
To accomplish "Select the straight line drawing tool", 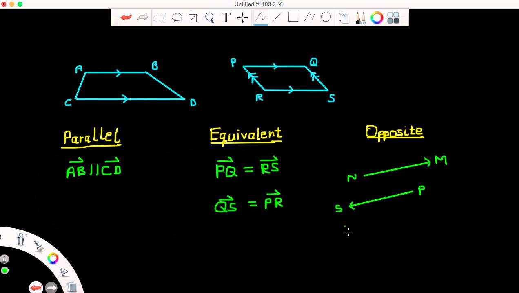I will tap(277, 17).
